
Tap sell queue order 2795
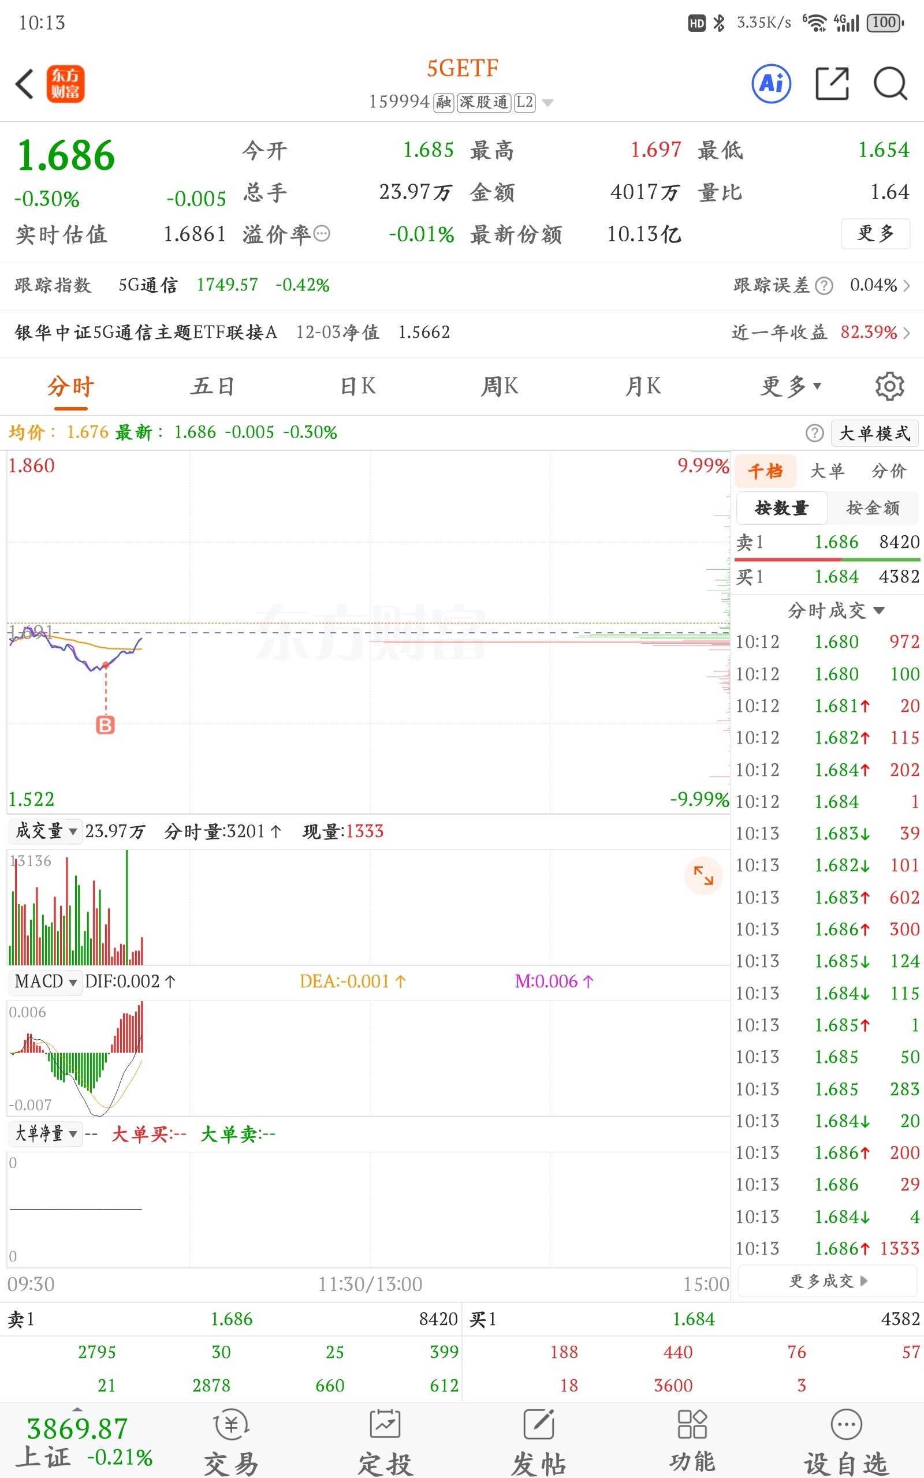(96, 1352)
